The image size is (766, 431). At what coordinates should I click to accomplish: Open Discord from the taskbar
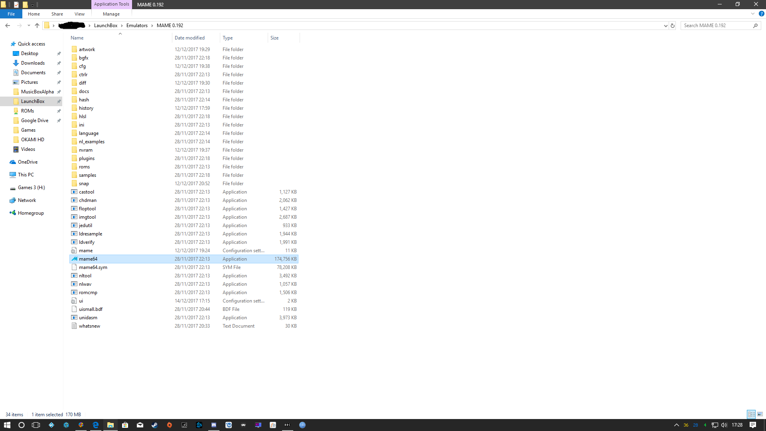(x=214, y=425)
